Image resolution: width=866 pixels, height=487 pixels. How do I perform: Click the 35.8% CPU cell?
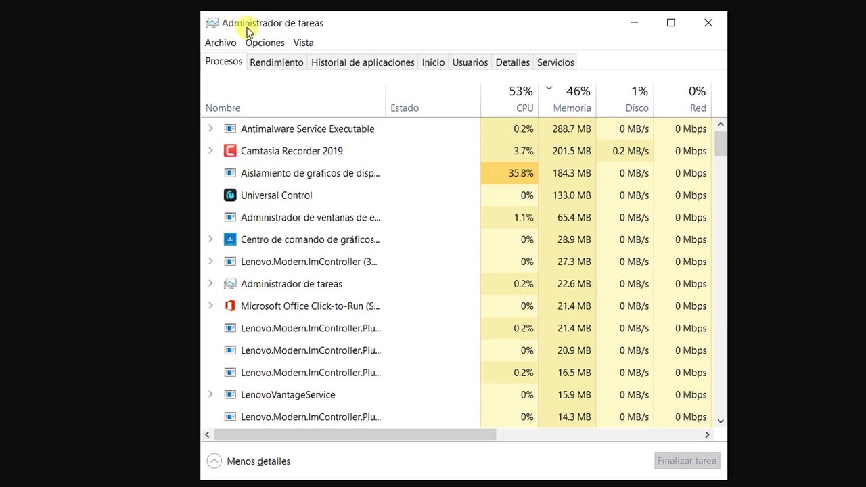click(x=509, y=173)
